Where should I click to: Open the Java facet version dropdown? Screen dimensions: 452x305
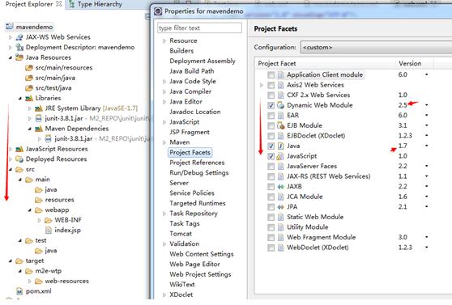tap(426, 146)
